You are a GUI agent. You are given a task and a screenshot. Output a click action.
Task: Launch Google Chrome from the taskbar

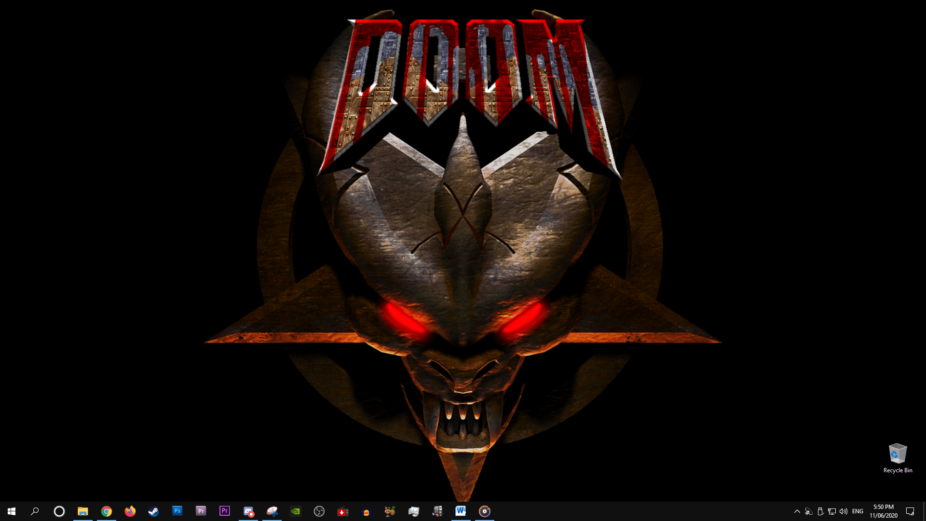107,511
